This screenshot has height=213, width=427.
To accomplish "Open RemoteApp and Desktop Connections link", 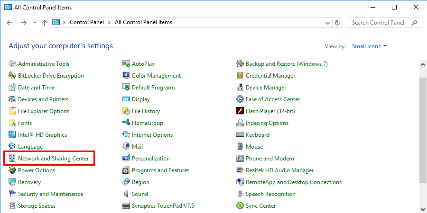I will [294, 182].
